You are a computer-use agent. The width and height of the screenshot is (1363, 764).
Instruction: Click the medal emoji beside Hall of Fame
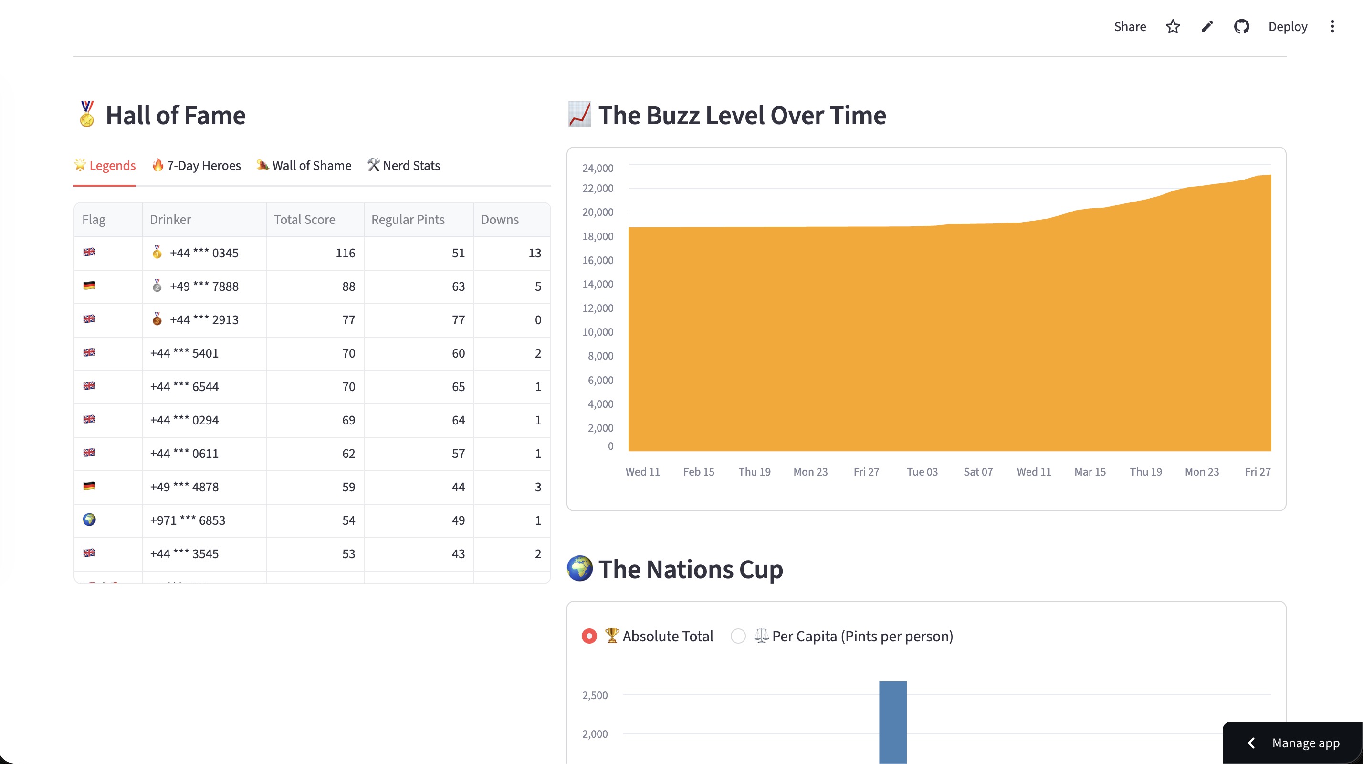[87, 114]
